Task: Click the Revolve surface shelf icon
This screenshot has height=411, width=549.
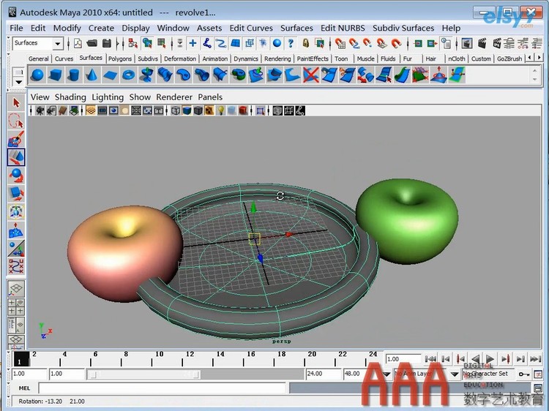Action: pyautogui.click(x=146, y=75)
